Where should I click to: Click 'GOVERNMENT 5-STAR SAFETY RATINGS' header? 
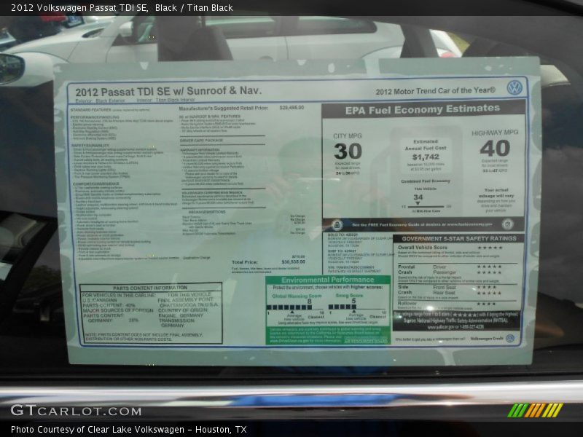459,239
